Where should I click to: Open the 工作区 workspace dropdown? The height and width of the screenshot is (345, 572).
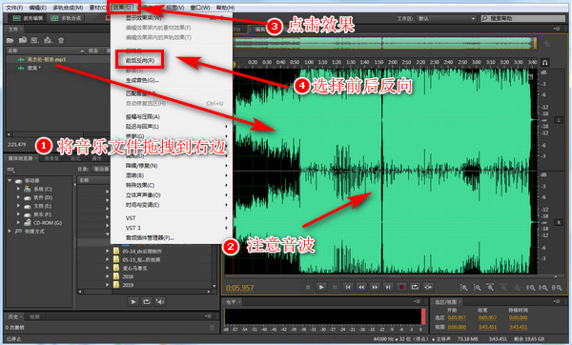click(x=447, y=18)
